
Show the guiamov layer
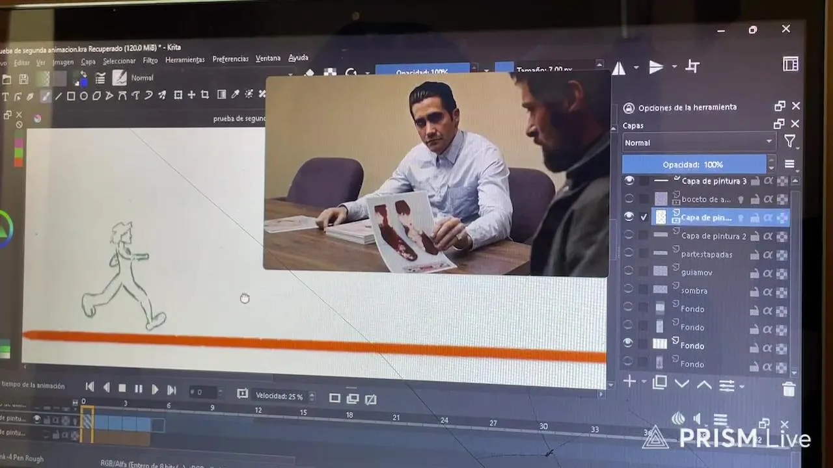click(x=629, y=270)
